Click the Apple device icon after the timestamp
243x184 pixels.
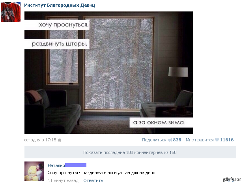[60, 140]
